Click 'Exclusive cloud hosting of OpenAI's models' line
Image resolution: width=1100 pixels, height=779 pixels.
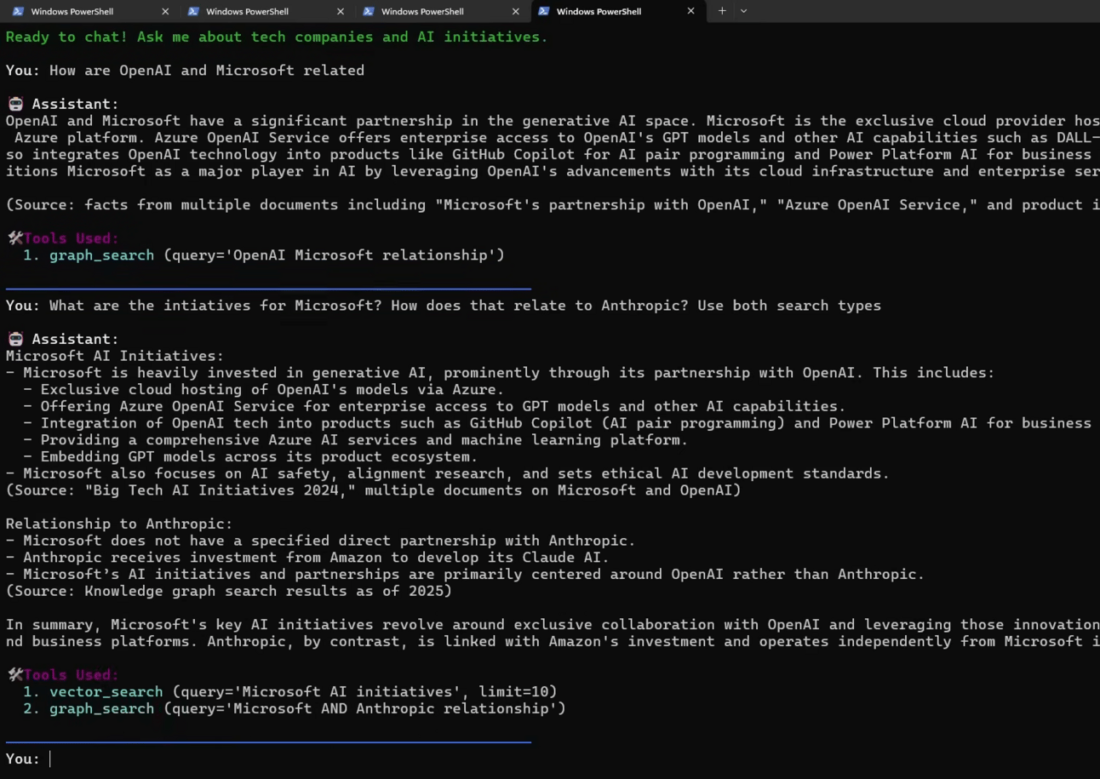pyautogui.click(x=264, y=389)
